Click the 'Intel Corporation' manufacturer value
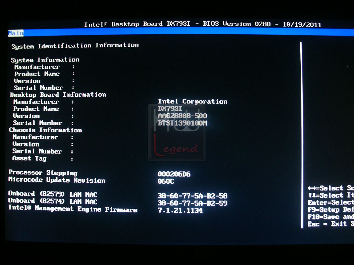 point(192,102)
